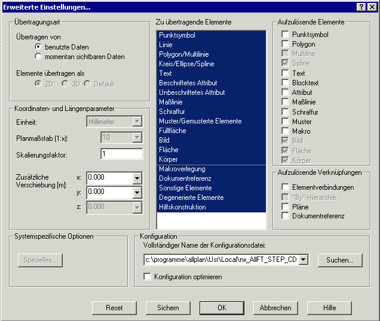Click the title bar help question mark button
The image size is (380, 321).
[x=361, y=7]
